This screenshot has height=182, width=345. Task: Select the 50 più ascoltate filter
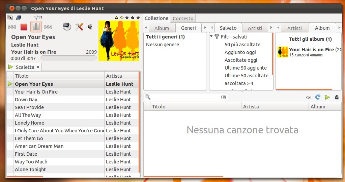pyautogui.click(x=242, y=45)
